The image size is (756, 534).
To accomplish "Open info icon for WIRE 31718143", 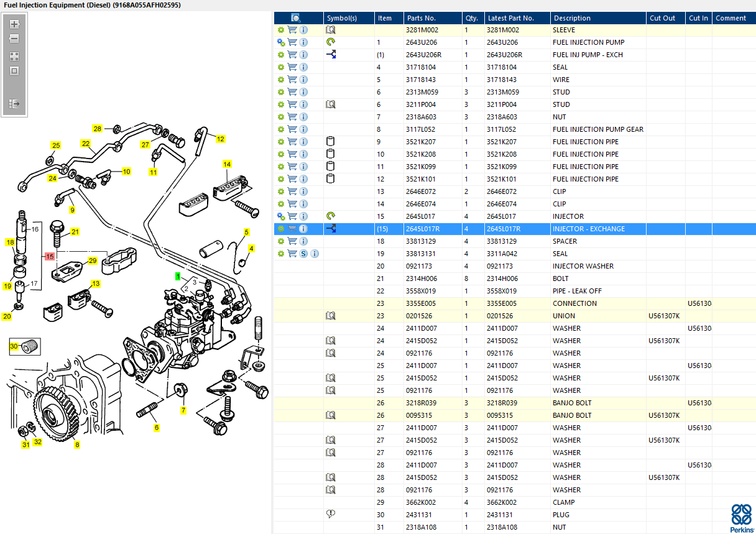I will point(303,80).
